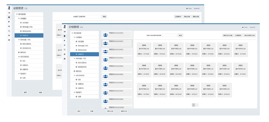Viewport: 269px width, 122px height.
Task: Select device card with ID 33720200
Action: [144, 50]
